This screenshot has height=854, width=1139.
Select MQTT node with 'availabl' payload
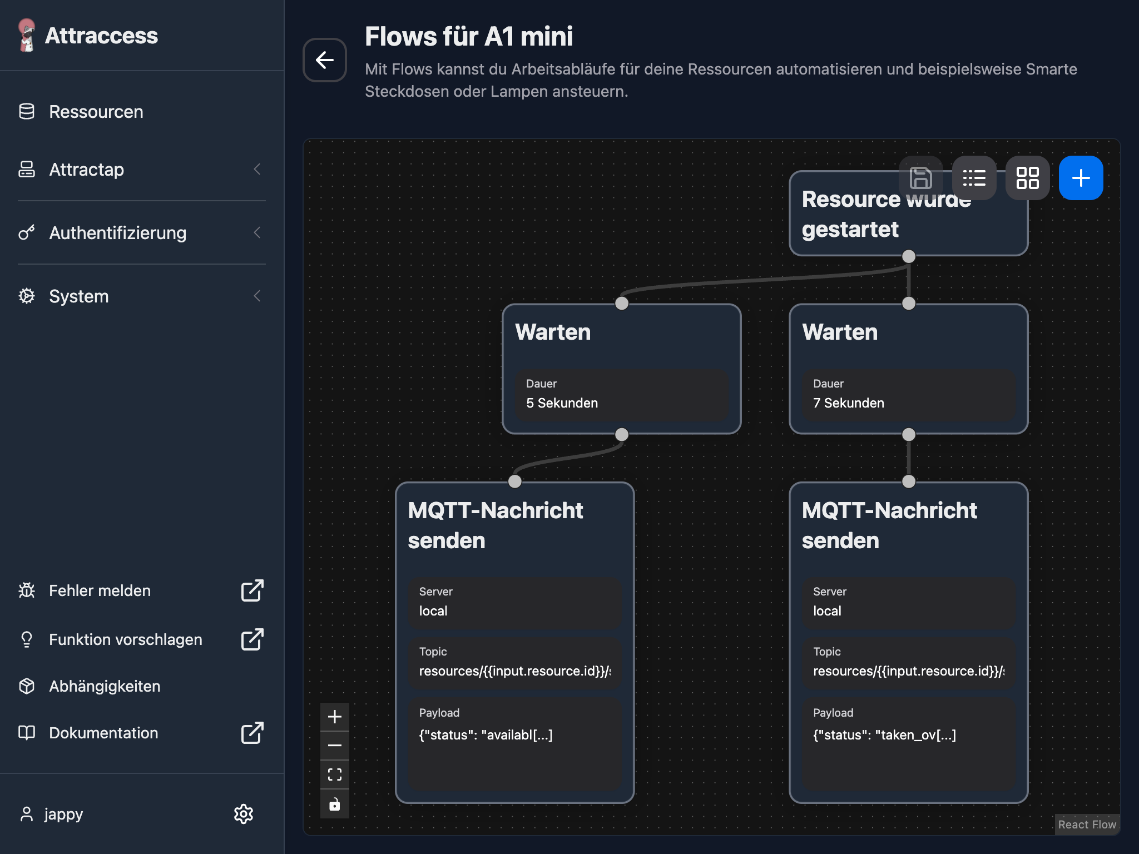click(x=515, y=642)
